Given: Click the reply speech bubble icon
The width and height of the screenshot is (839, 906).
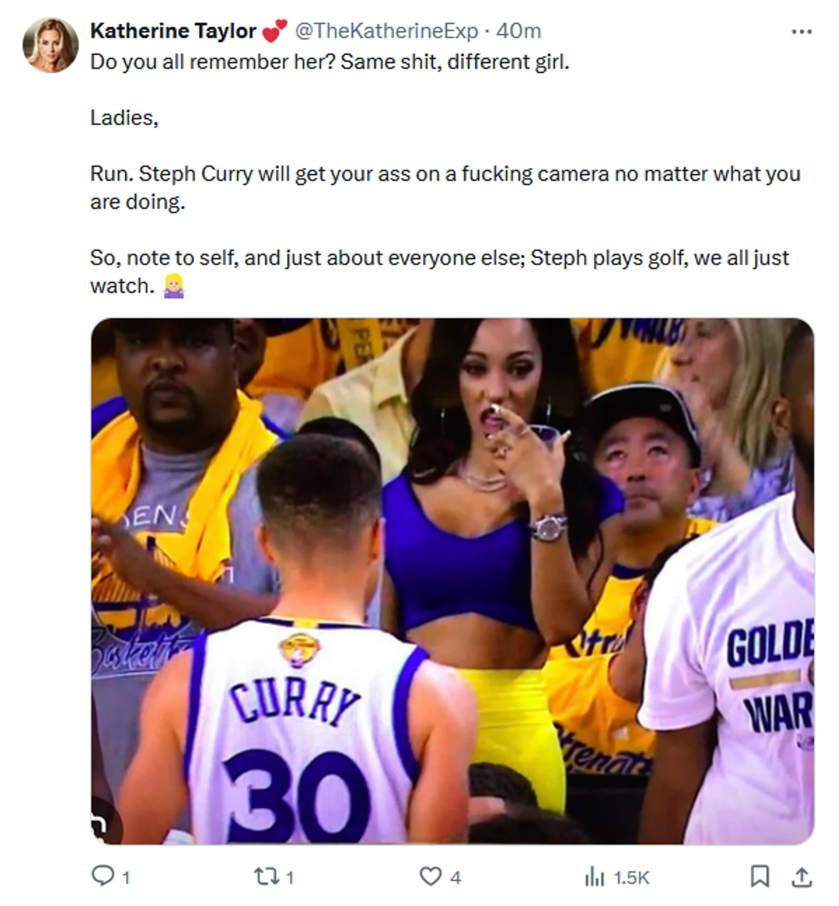Looking at the screenshot, I should (103, 876).
